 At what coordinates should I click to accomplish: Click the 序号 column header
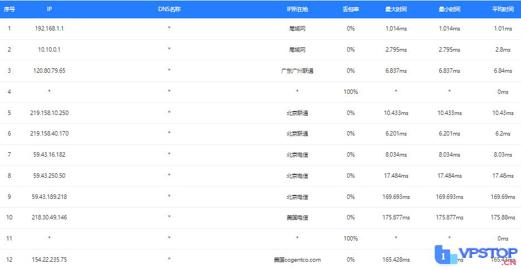point(9,9)
